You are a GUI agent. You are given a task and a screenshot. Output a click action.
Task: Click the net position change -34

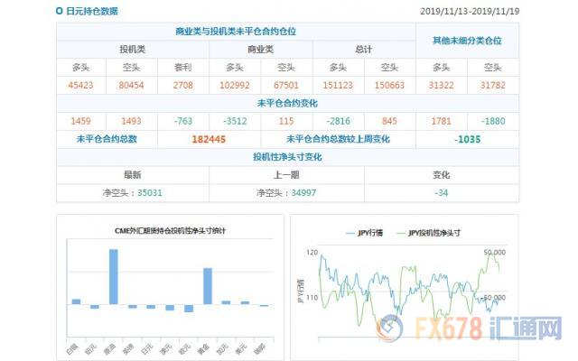pos(442,193)
